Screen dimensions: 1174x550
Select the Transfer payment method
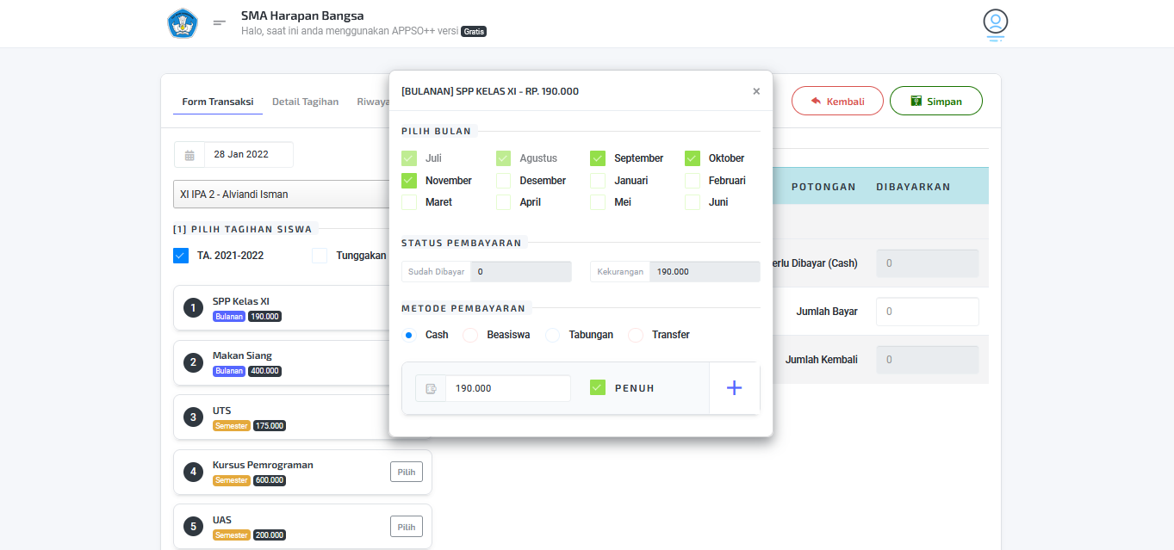tap(636, 335)
